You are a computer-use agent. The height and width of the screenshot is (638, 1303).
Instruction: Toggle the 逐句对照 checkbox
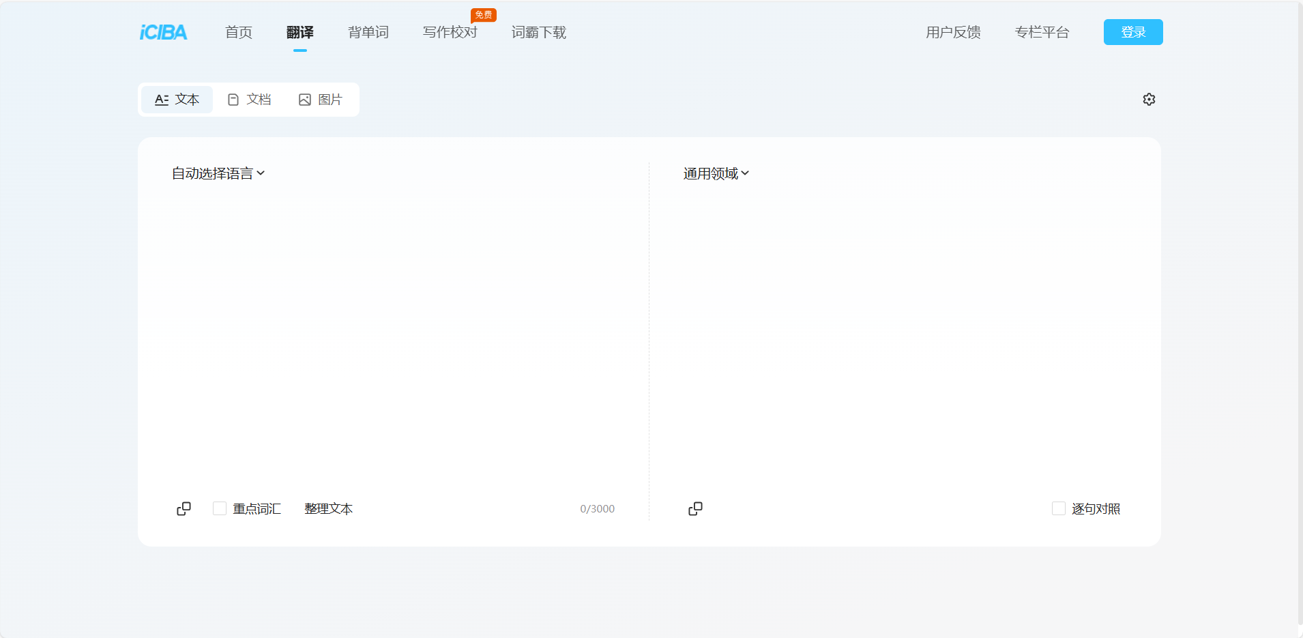pyautogui.click(x=1059, y=508)
